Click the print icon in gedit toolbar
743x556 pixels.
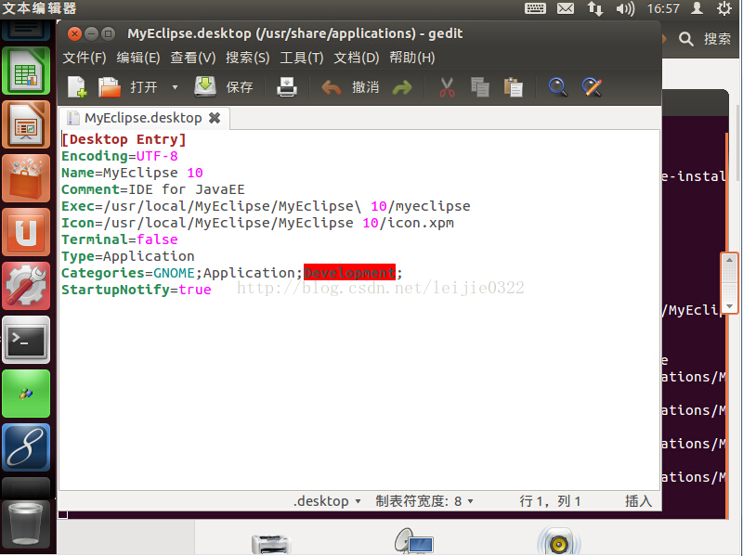pyautogui.click(x=287, y=87)
